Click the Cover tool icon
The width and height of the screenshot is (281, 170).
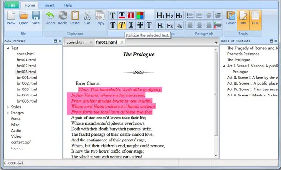[230, 15]
